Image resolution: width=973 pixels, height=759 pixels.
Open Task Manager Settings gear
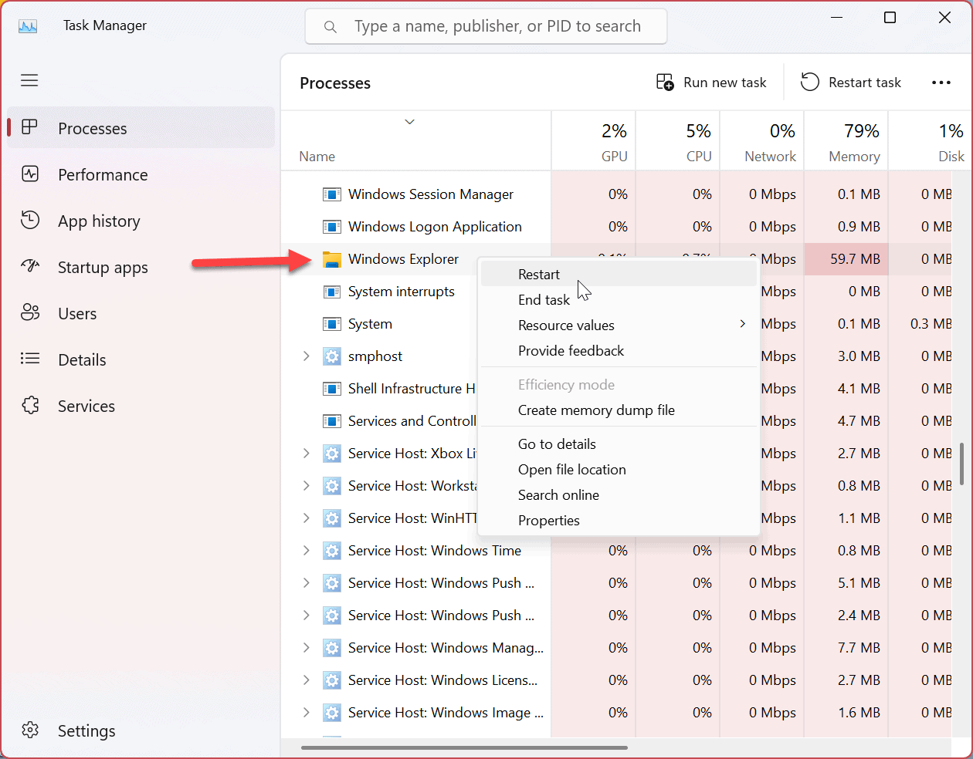click(x=30, y=730)
